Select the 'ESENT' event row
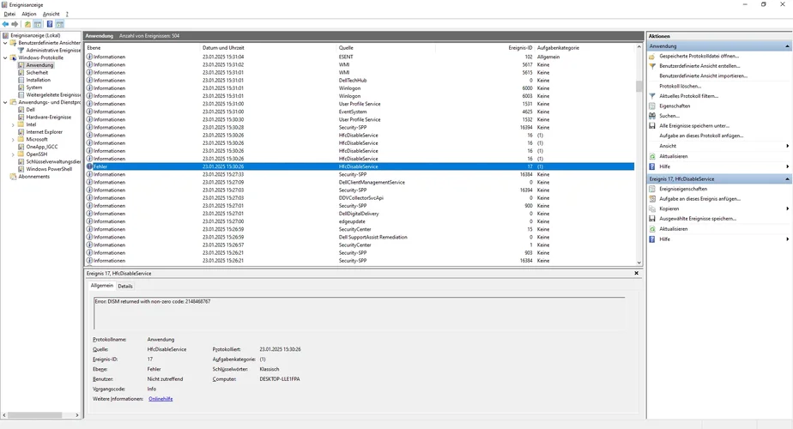793x429 pixels. pyautogui.click(x=360, y=57)
